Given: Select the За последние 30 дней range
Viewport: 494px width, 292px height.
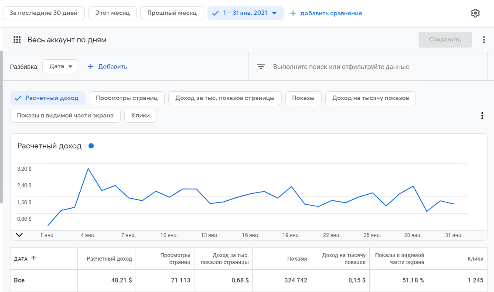Looking at the screenshot, I should [44, 13].
